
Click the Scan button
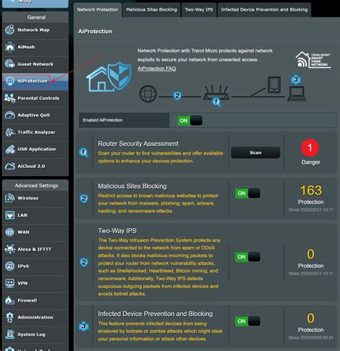tap(255, 152)
